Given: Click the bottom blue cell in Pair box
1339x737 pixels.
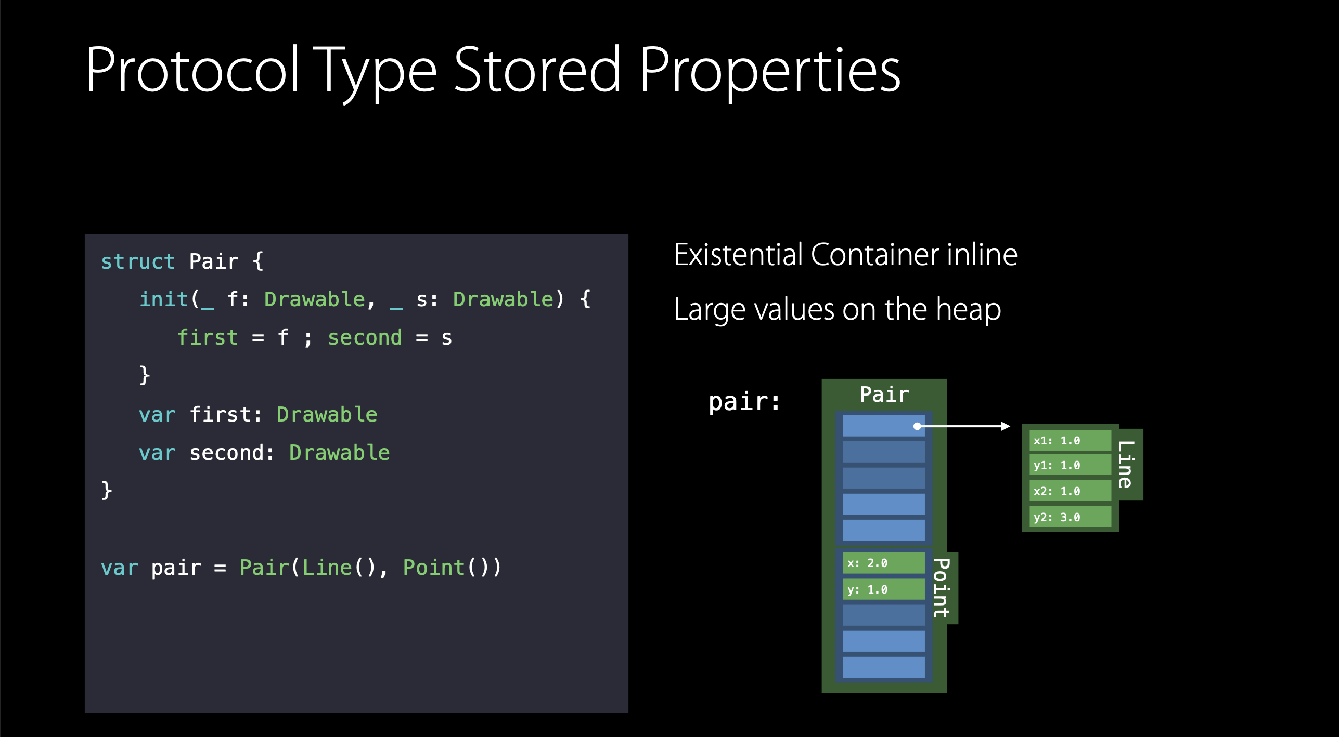Looking at the screenshot, I should [883, 667].
